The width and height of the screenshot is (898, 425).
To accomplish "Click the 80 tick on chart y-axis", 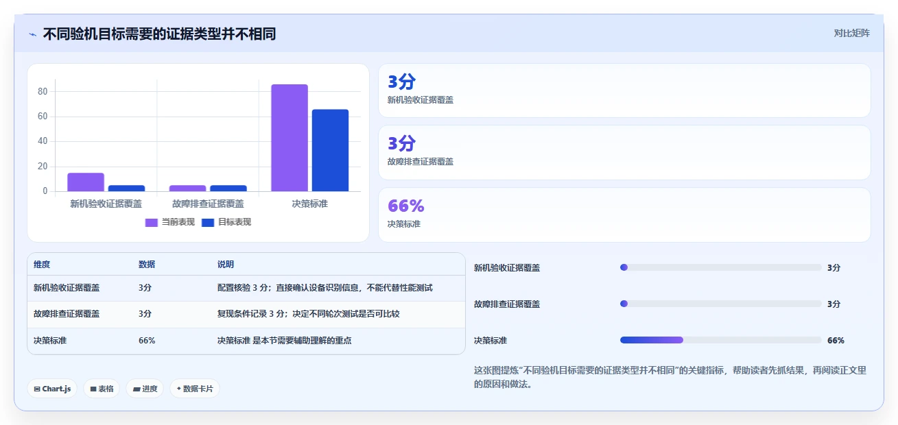I will [x=43, y=92].
